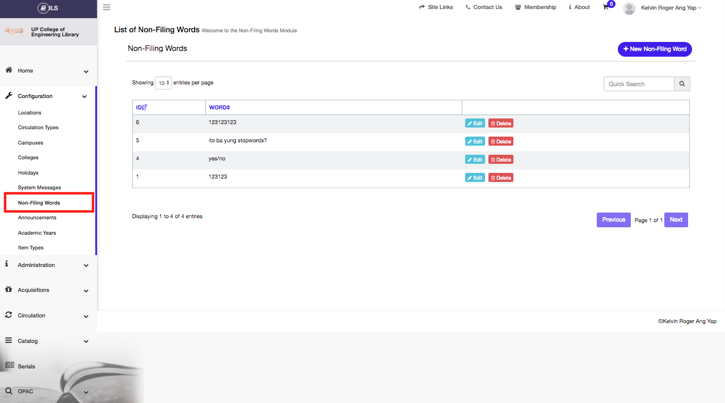The image size is (725, 403).
Task: Click the Acquisitions gift icon
Action: (x=9, y=290)
